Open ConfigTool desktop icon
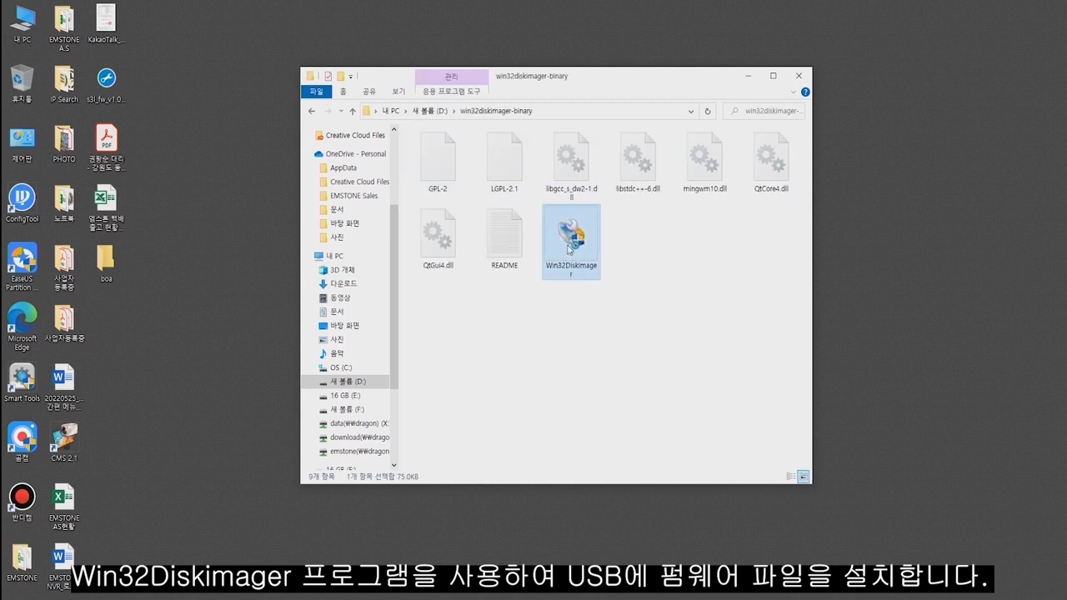 [23, 204]
